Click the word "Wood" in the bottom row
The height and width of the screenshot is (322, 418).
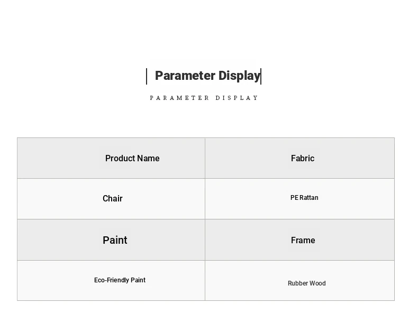[318, 283]
